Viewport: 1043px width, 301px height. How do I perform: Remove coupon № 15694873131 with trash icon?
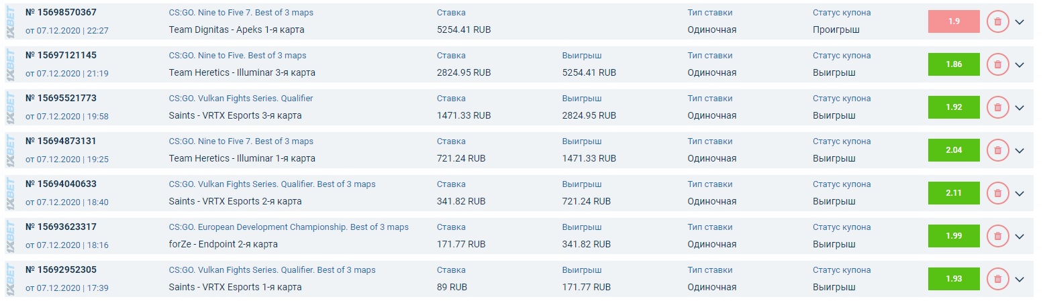997,150
